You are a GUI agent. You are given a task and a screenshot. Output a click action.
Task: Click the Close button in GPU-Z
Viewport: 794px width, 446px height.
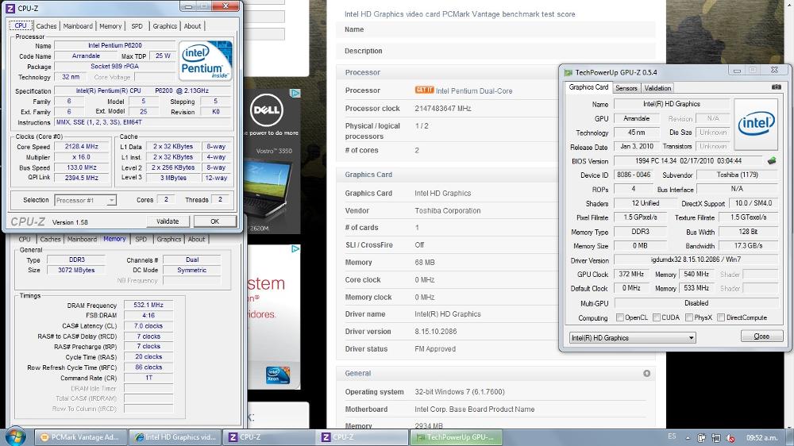point(761,336)
